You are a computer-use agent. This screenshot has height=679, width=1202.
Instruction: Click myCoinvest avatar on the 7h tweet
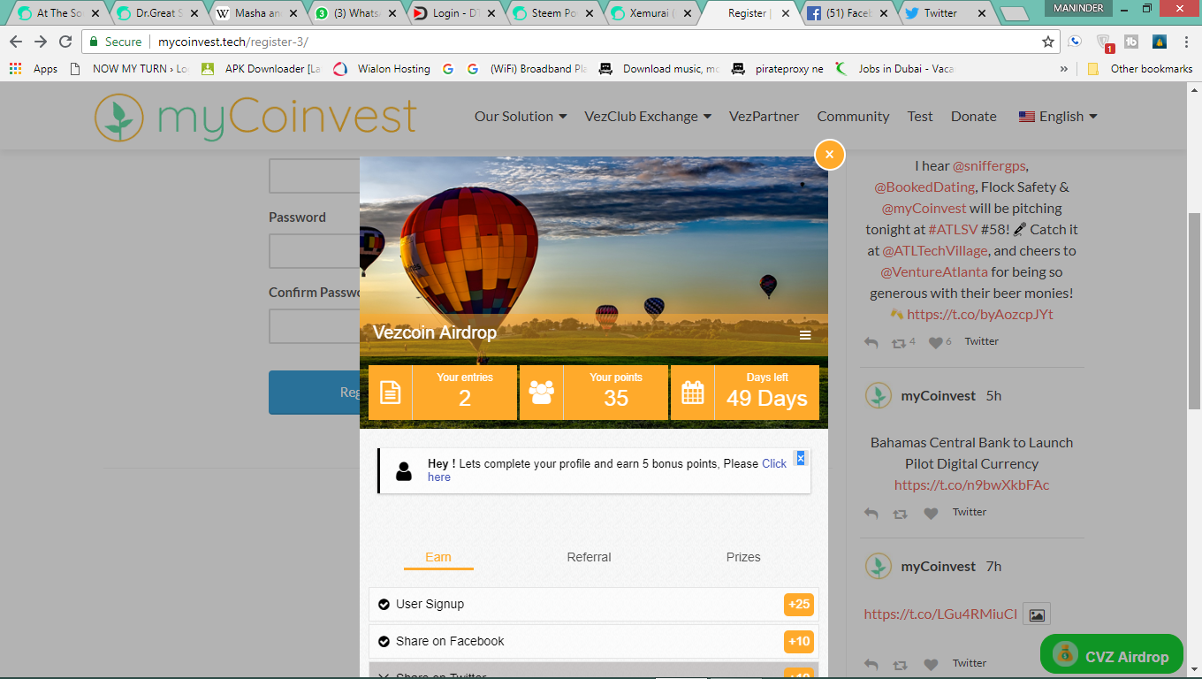click(x=878, y=566)
